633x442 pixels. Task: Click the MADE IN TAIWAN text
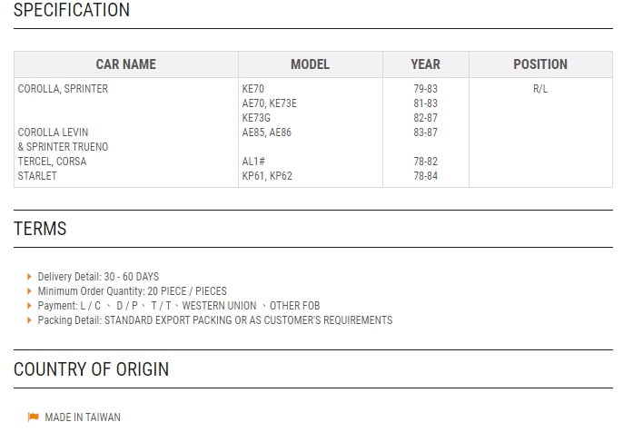(83, 417)
